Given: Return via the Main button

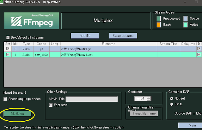Looking at the screenshot, I should (191, 125).
